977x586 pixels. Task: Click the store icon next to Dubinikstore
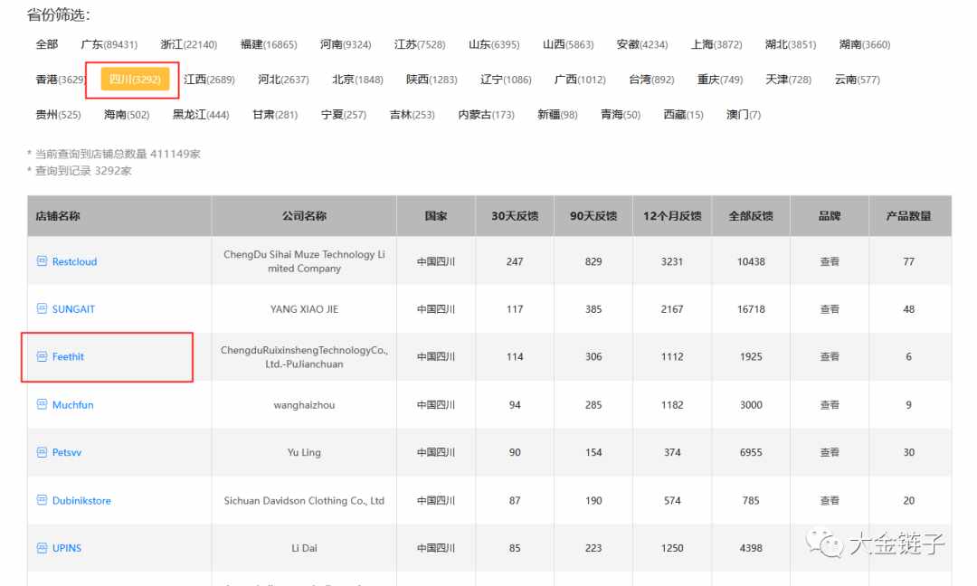(42, 500)
